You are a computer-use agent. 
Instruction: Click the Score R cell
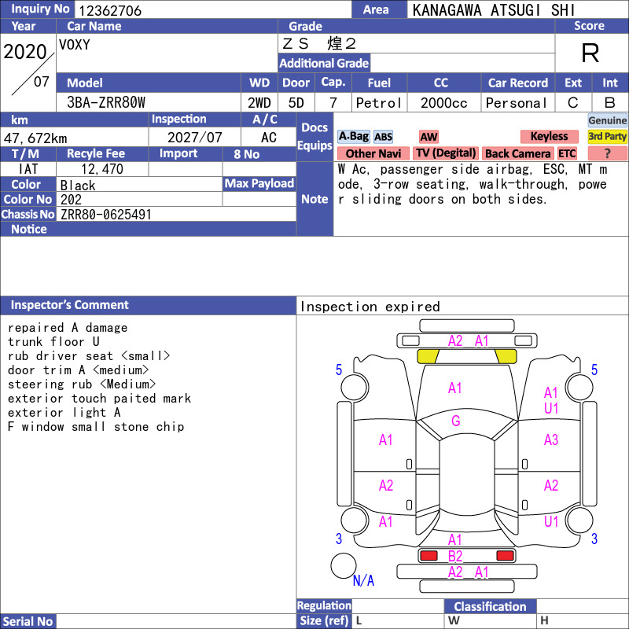coord(590,53)
